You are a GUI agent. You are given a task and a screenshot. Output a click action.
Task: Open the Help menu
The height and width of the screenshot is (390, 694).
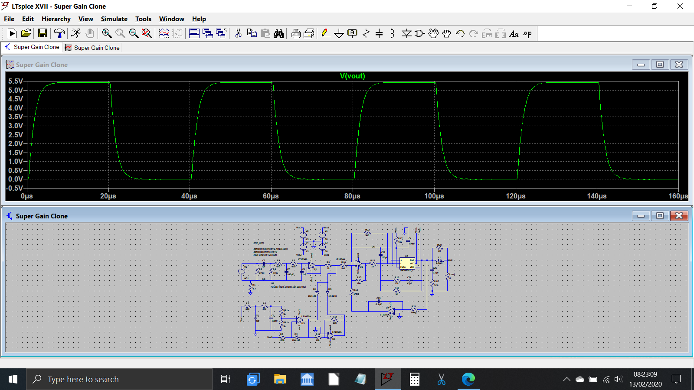pos(199,19)
